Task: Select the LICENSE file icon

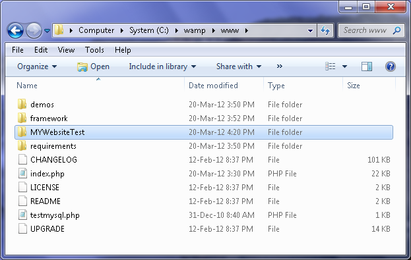Action: [22, 188]
